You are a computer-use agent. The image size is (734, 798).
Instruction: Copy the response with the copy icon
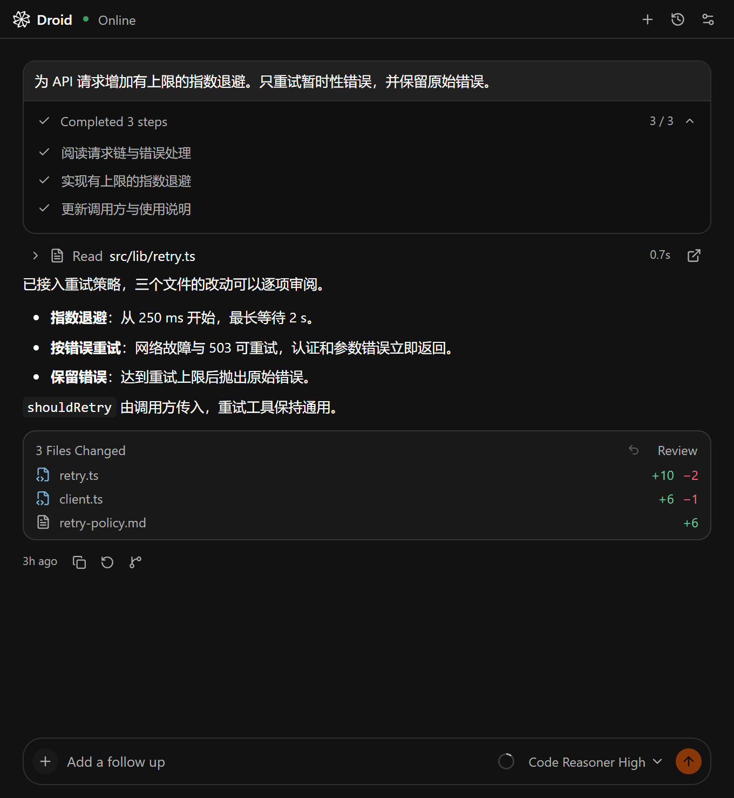[x=79, y=562]
